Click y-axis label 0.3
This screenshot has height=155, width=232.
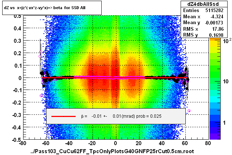[x=17, y=41]
